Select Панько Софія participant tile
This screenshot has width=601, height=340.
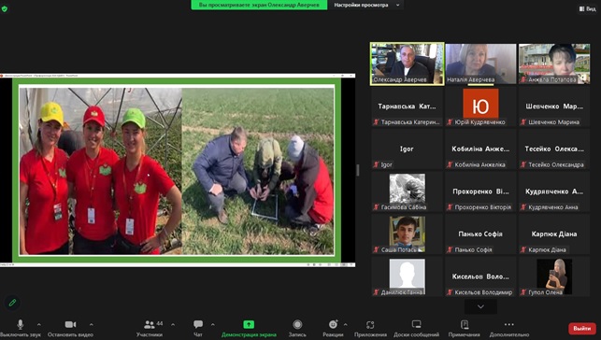tap(480, 234)
